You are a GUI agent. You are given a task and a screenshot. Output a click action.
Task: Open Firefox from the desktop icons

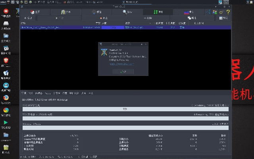(x=6, y=97)
